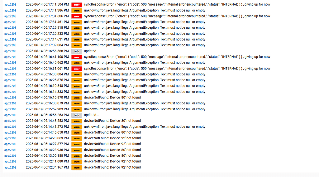Open app:2203 link beside the 06:16:41.100 entry
The image size is (319, 177).
coord(10,57)
